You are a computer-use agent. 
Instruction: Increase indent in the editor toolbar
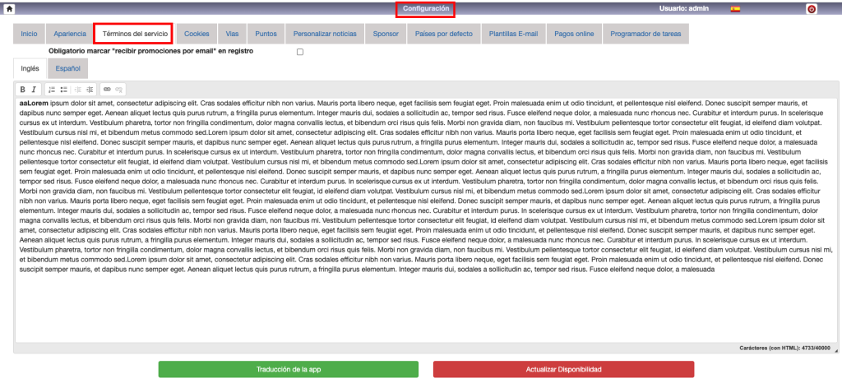click(90, 89)
